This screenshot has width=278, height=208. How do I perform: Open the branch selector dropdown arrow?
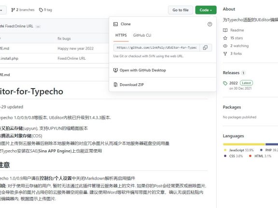coord(1,10)
